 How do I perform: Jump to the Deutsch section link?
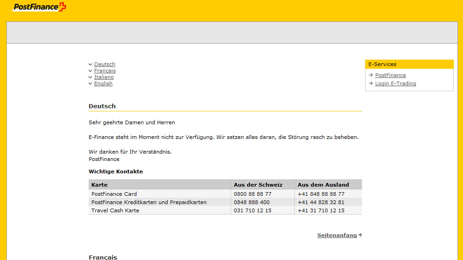[x=105, y=64]
